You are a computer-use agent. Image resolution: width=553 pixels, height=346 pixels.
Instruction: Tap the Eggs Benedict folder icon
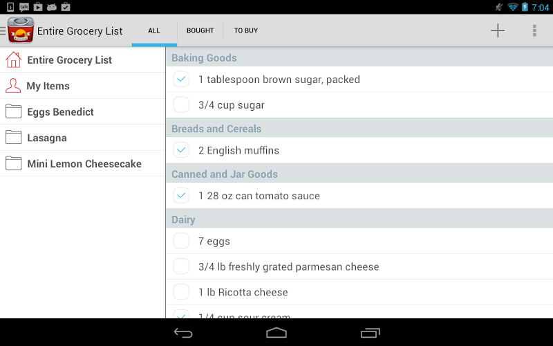point(13,111)
